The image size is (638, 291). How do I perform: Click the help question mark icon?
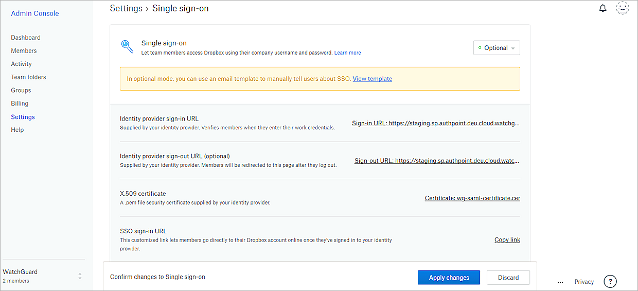point(610,281)
